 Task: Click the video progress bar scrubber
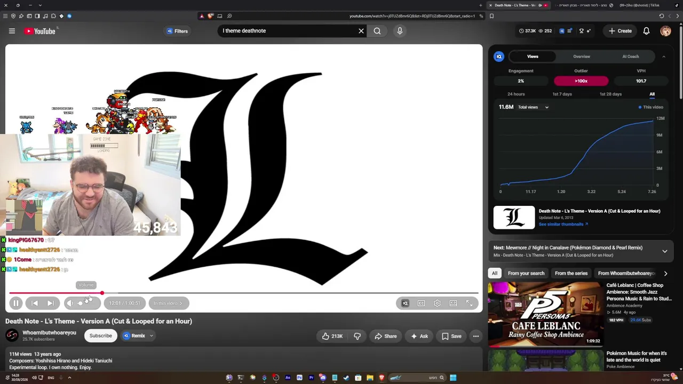(102, 293)
